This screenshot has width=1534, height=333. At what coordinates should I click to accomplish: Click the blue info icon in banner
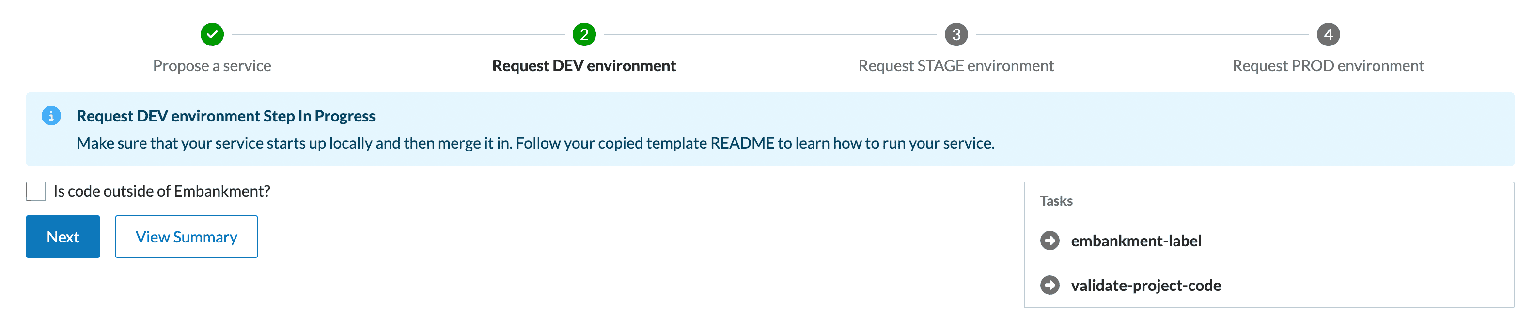[x=51, y=115]
